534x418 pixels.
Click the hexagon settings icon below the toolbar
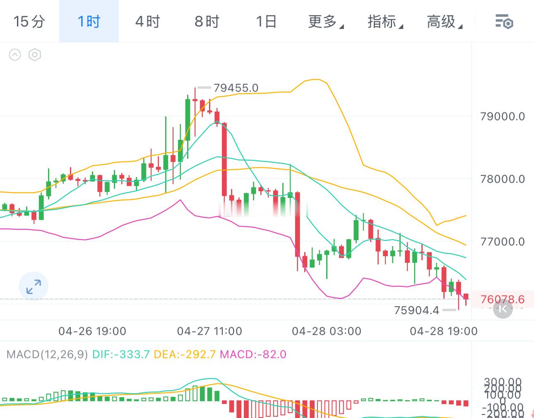click(34, 55)
